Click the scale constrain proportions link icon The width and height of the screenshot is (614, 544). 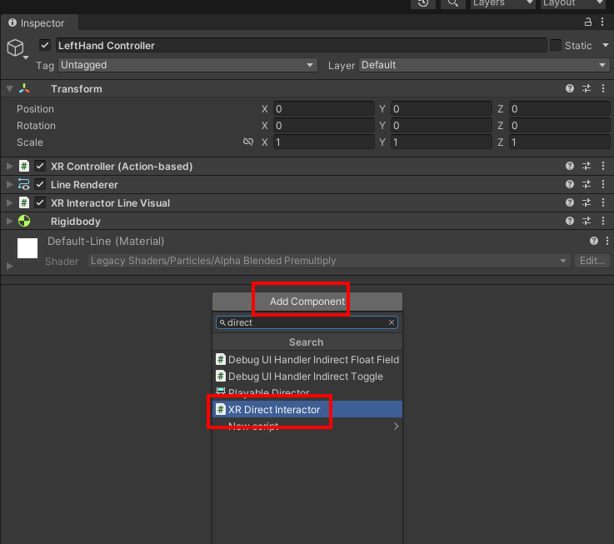coord(247,142)
